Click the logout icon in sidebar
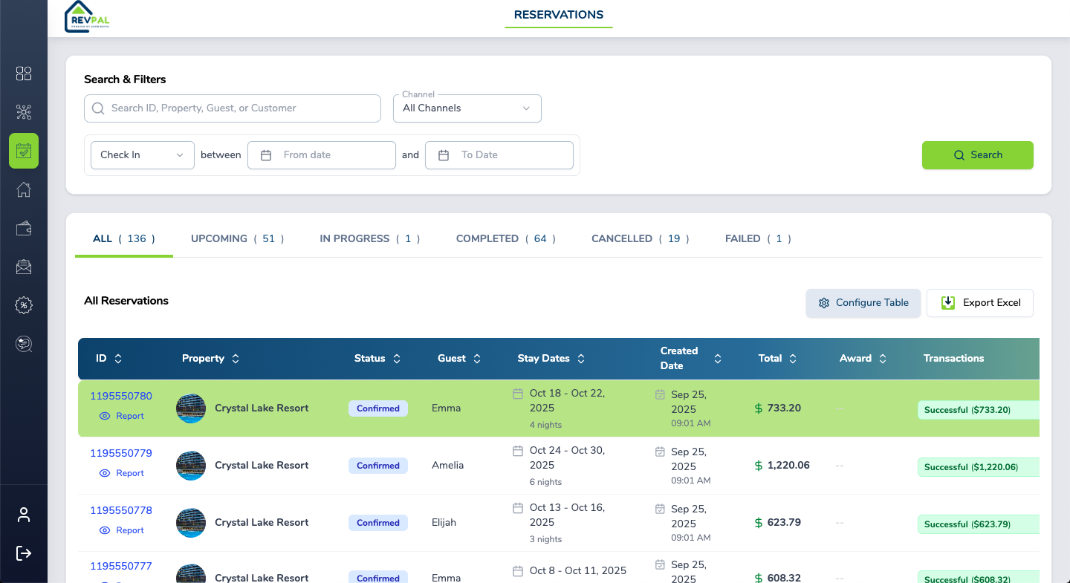 click(24, 553)
